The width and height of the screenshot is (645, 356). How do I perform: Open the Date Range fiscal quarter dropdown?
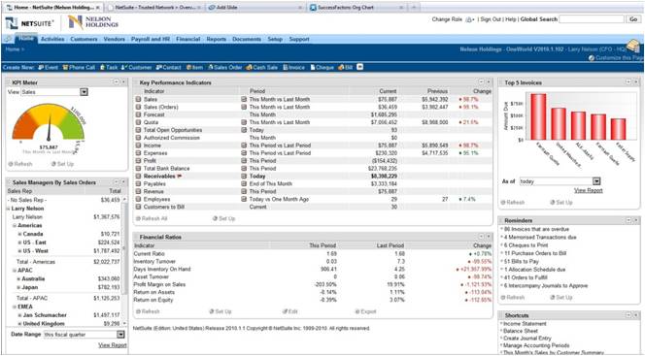120,335
